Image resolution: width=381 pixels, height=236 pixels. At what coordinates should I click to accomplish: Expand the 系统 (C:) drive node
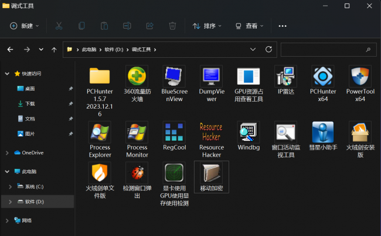click(x=10, y=186)
